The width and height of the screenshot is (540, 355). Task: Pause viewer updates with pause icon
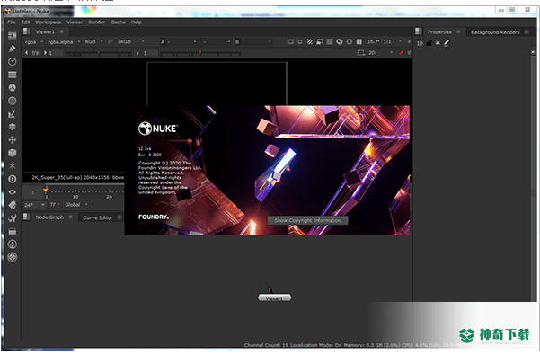click(x=359, y=41)
